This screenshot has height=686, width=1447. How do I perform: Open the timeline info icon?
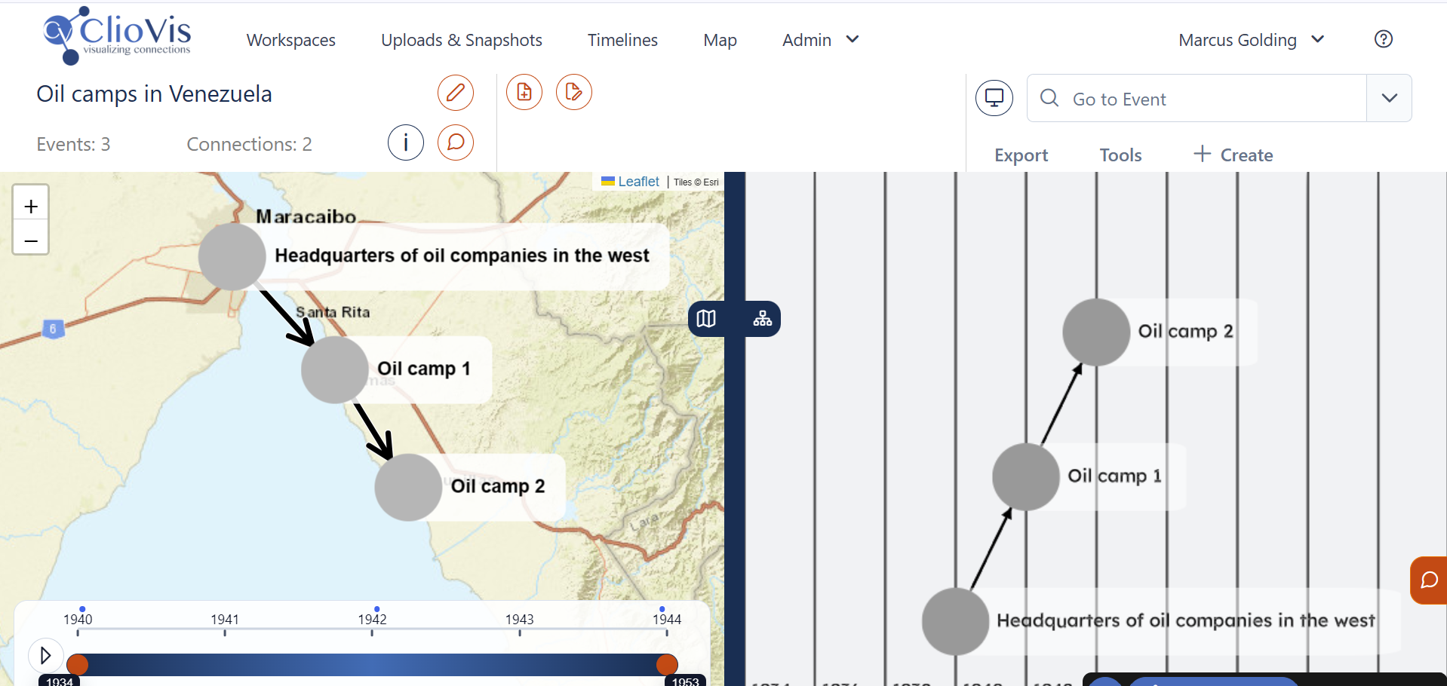point(406,142)
